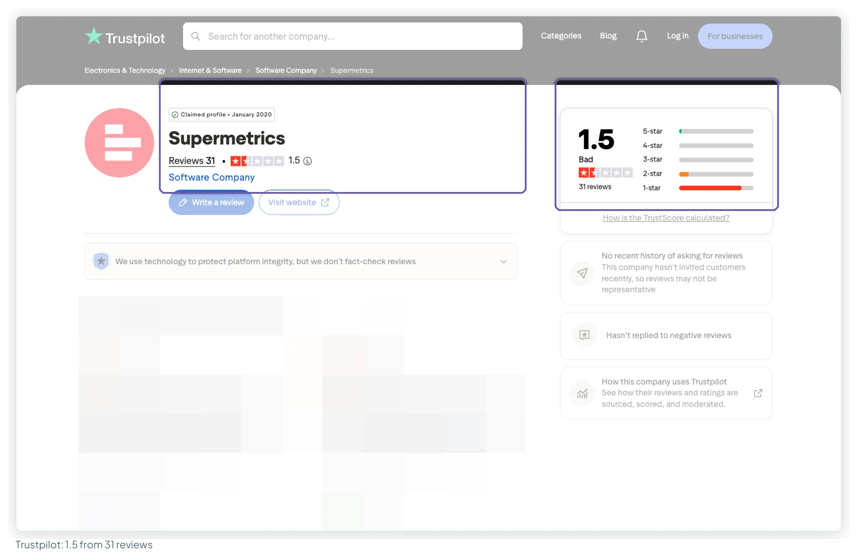Click the search for another company field

point(353,36)
